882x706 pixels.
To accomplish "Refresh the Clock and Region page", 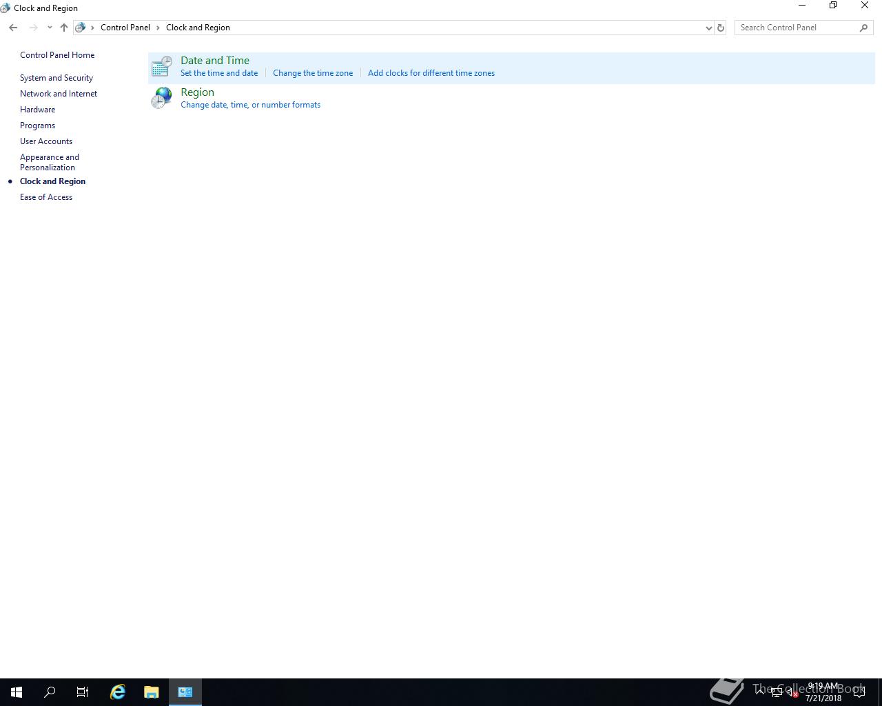I will tap(721, 28).
